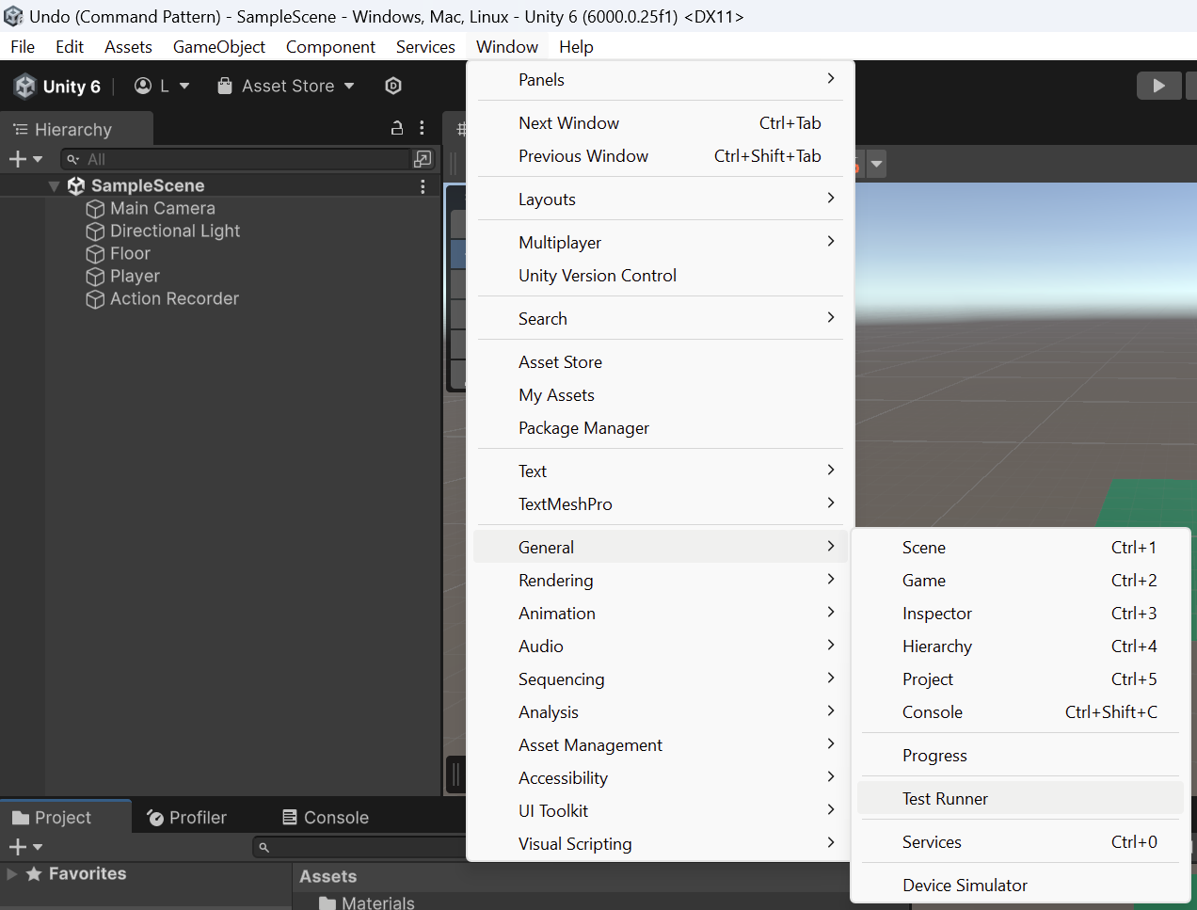Screen dimensions: 1197x910
Task: Expand the UI Toolkit submenu
Action: 661,811
